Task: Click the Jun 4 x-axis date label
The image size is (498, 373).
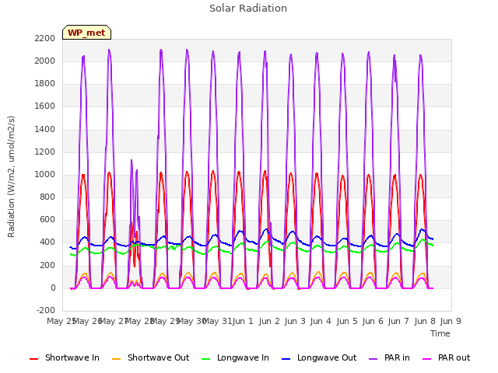Action: coord(321,321)
